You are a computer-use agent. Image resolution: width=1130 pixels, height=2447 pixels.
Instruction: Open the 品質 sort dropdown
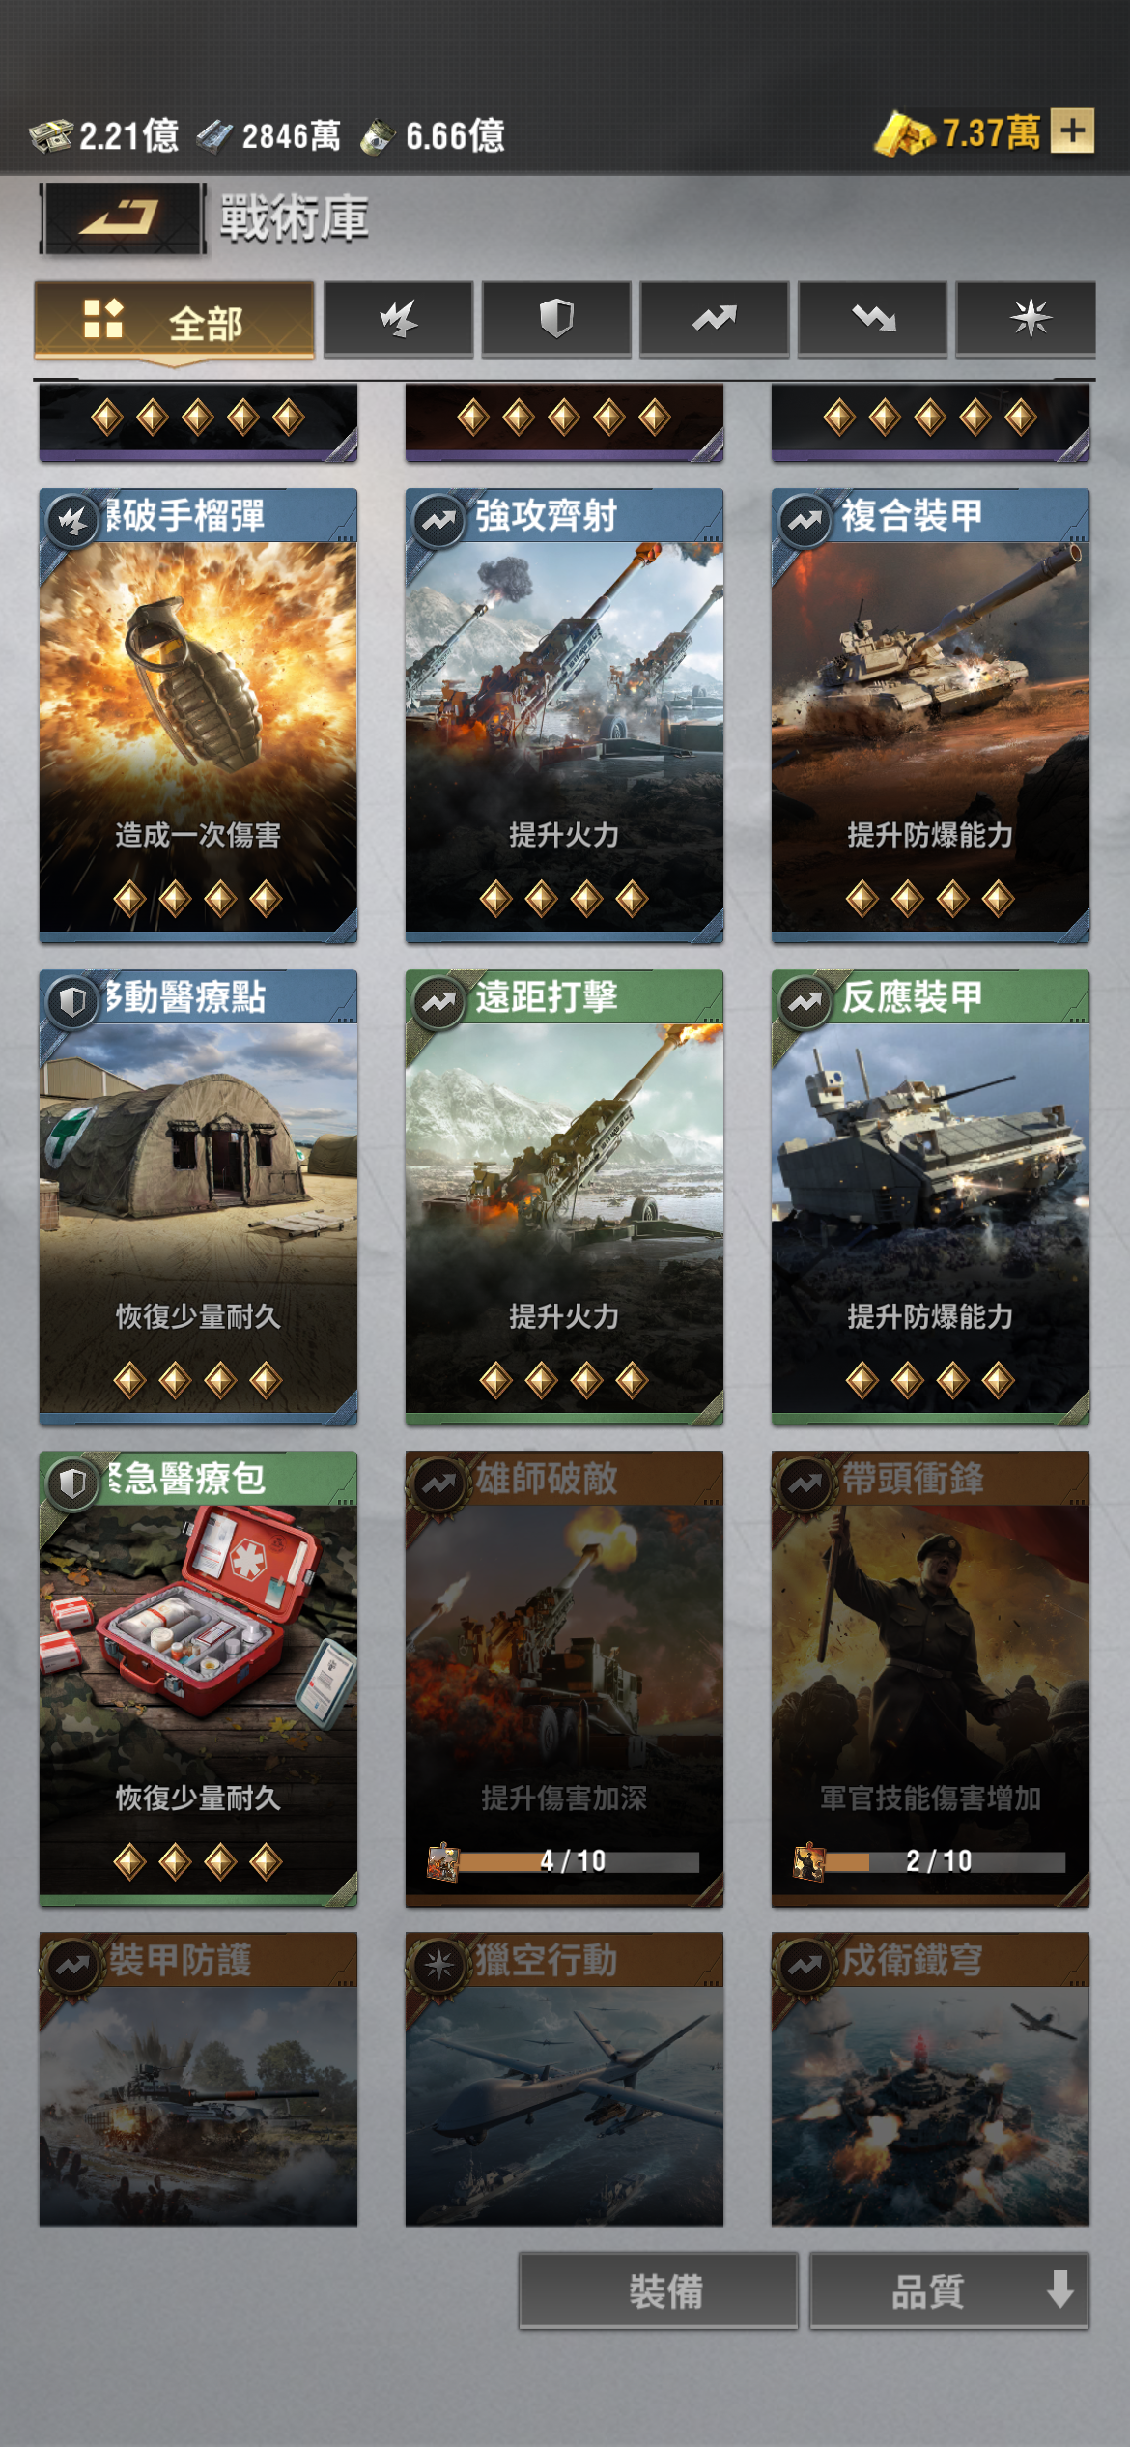pos(949,2290)
